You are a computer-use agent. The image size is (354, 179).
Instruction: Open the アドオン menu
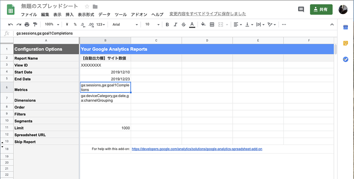(x=139, y=14)
